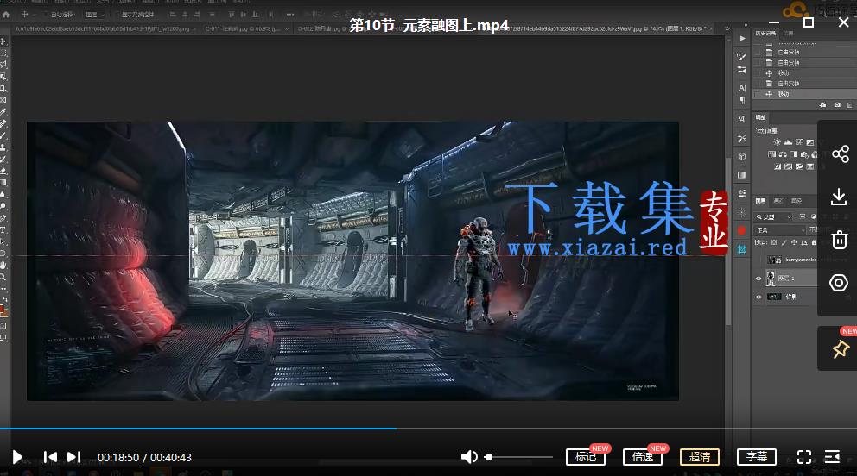
Task: Enter fullscreen mode in the player
Action: (804, 457)
